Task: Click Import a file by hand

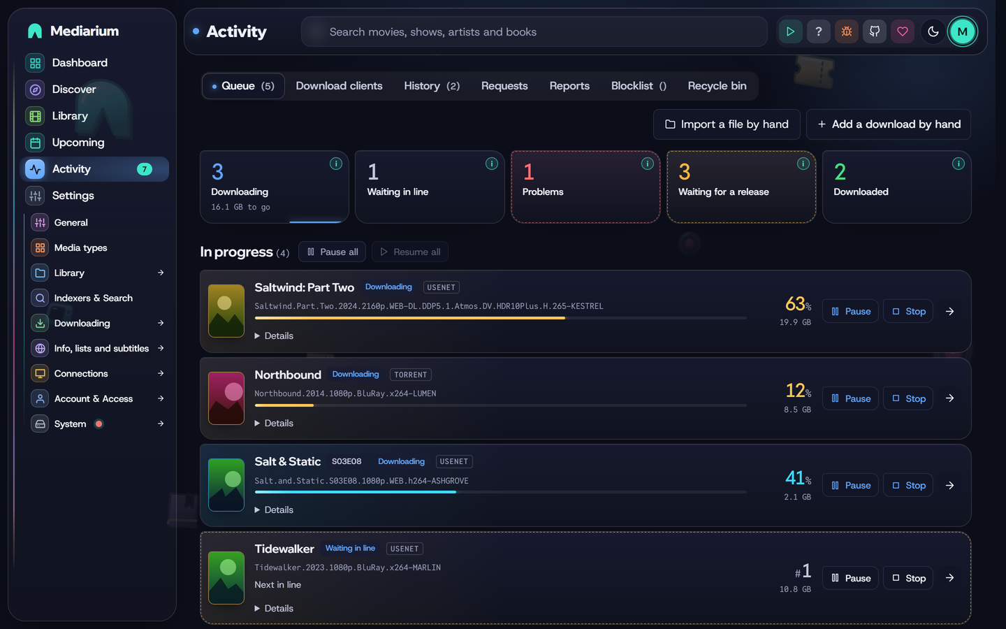Action: point(727,124)
